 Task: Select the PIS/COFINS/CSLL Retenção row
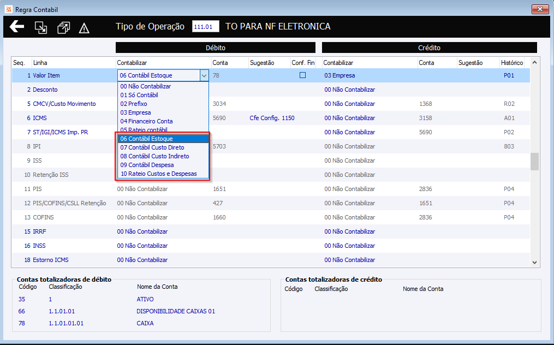click(271, 203)
